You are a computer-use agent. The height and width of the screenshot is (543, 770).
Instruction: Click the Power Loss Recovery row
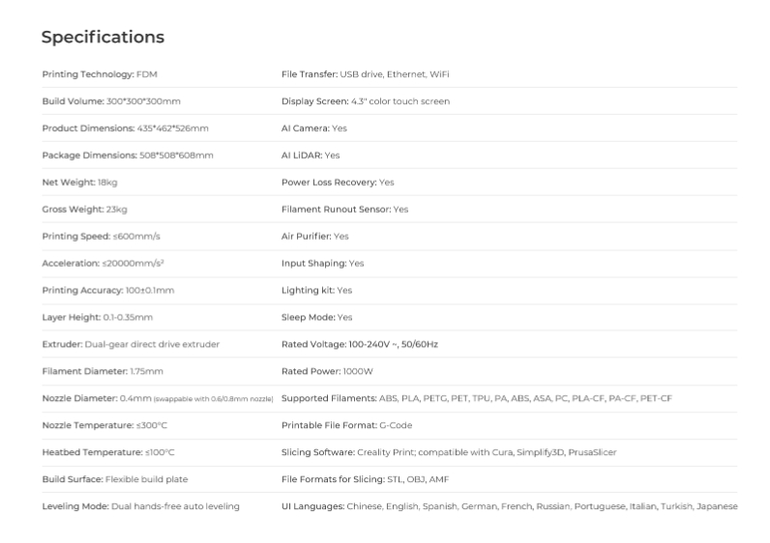tap(338, 183)
